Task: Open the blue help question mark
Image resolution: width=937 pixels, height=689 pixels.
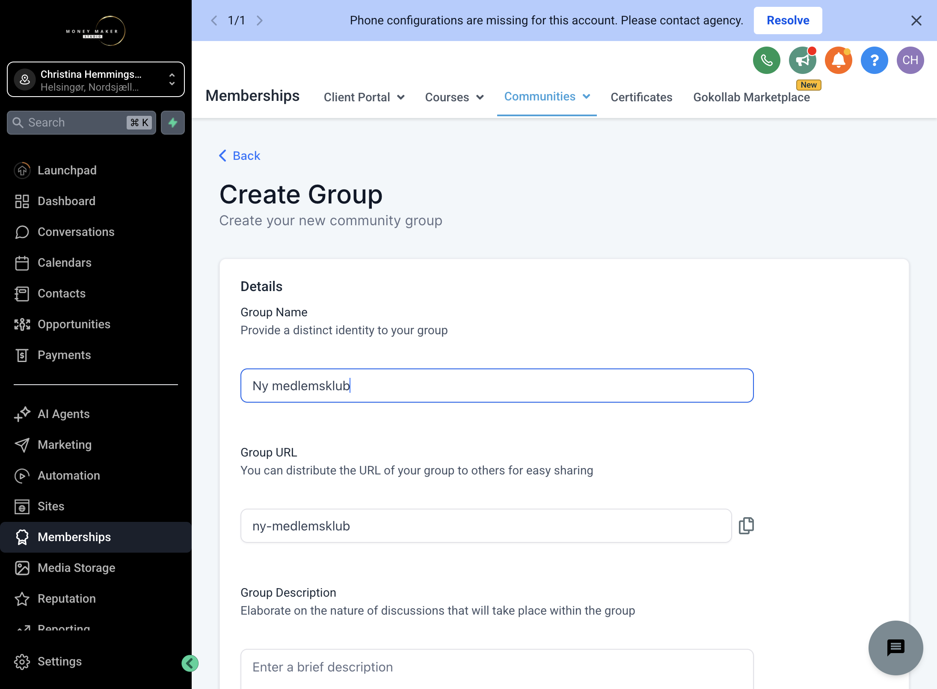Action: point(874,60)
